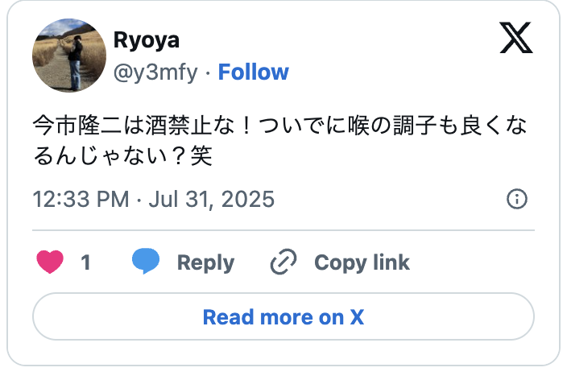
Task: Click the blue reply speech bubble icon
Action: [x=146, y=261]
